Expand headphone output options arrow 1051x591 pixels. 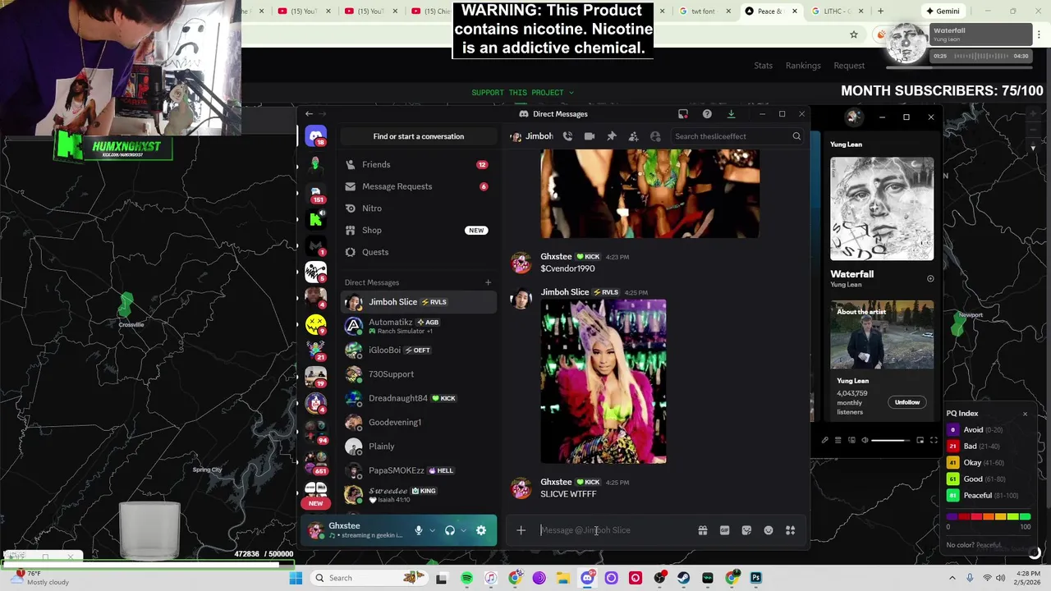click(464, 530)
